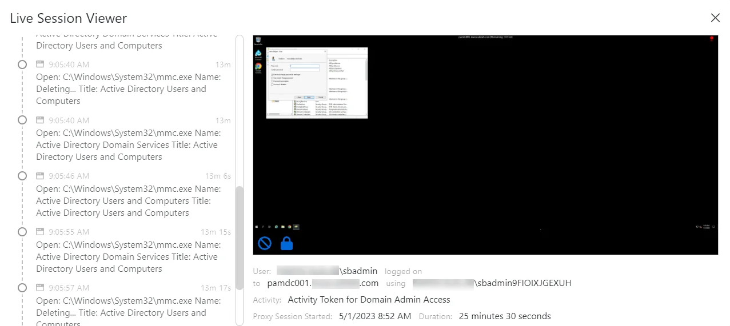
Task: Click the 13m 15s elapsed time
Action: point(216,232)
